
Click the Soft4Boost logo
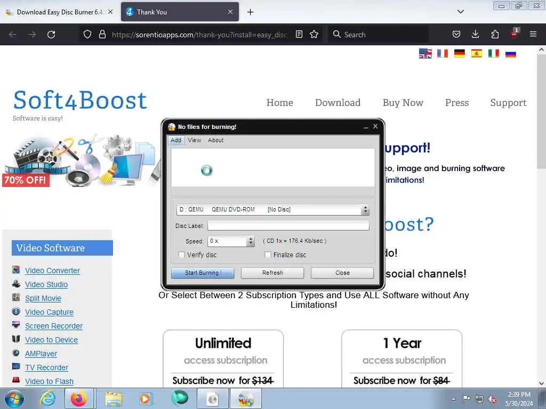pyautogui.click(x=80, y=100)
